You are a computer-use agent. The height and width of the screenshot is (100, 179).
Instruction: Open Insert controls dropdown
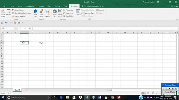[55, 13]
